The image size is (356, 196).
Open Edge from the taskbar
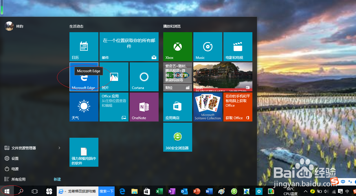click(x=122, y=191)
